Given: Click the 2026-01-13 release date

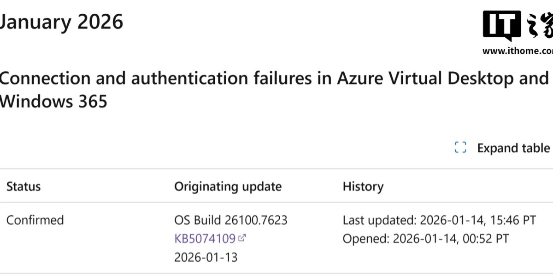Looking at the screenshot, I should [x=206, y=257].
